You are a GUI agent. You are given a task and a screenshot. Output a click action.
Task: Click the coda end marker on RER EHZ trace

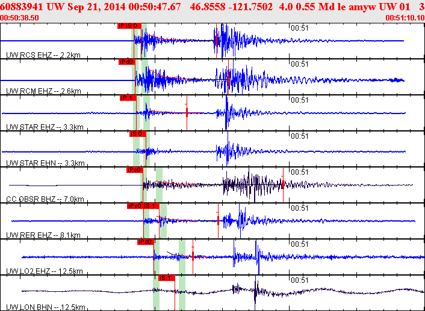pos(218,221)
